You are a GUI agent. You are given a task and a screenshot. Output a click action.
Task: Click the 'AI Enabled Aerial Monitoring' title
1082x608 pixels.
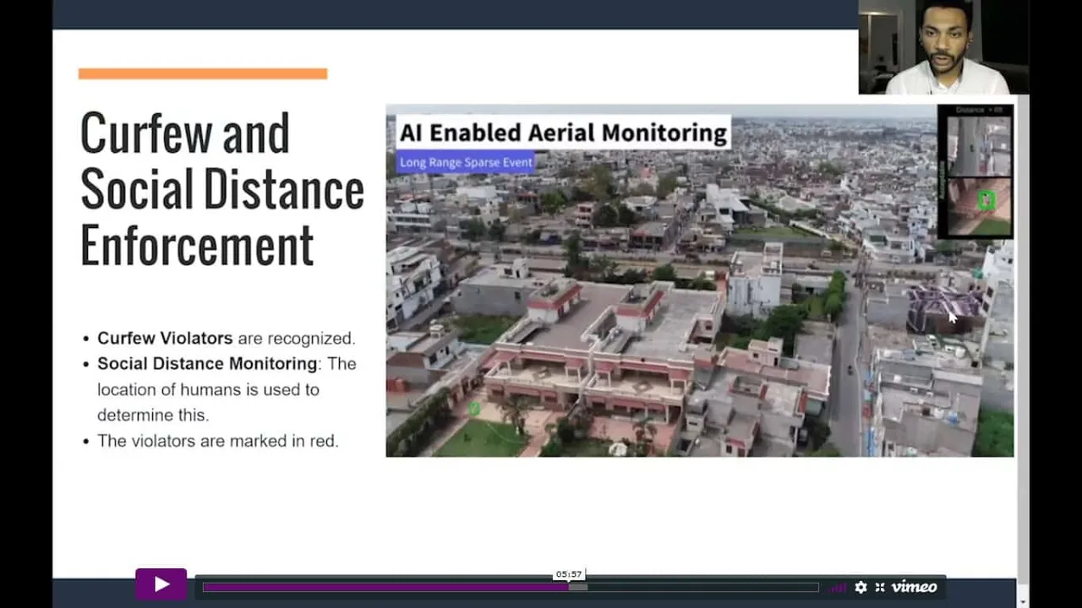[x=563, y=133]
